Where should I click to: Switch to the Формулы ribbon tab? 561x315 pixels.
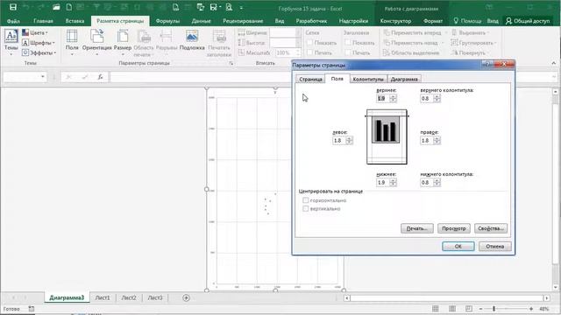(x=167, y=21)
